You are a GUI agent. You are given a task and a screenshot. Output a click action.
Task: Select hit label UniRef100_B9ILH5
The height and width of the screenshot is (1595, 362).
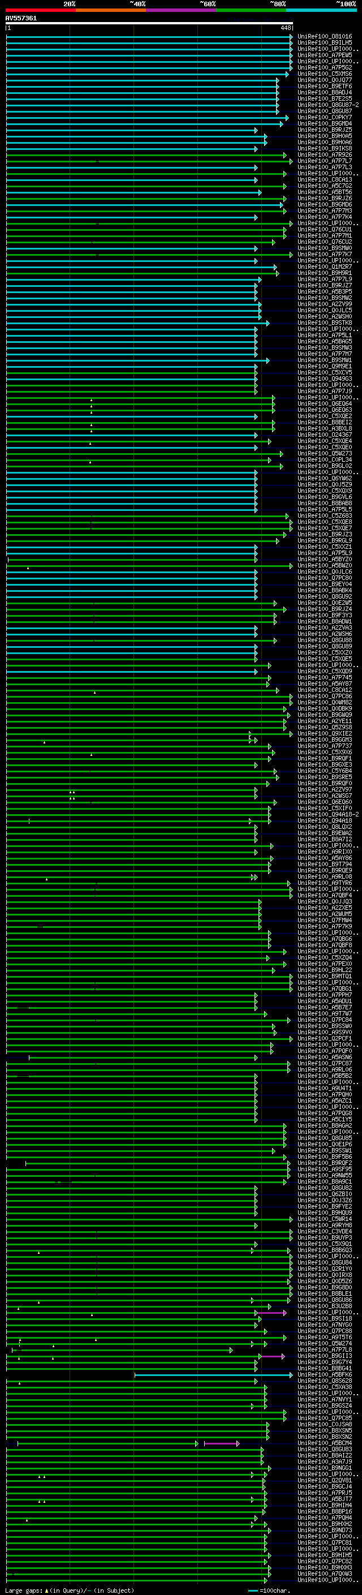(325, 43)
